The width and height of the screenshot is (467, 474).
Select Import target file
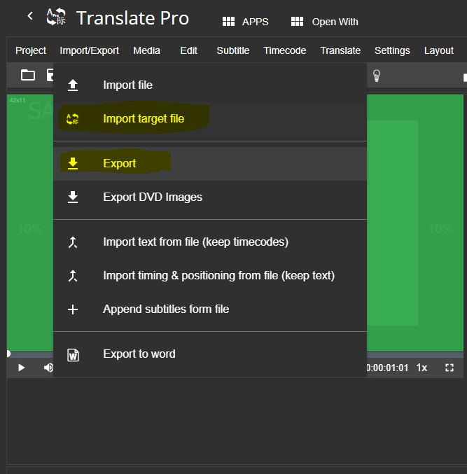pyautogui.click(x=210, y=119)
